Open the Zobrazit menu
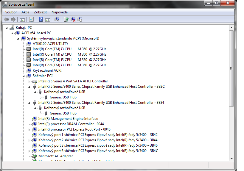 tap(40, 12)
